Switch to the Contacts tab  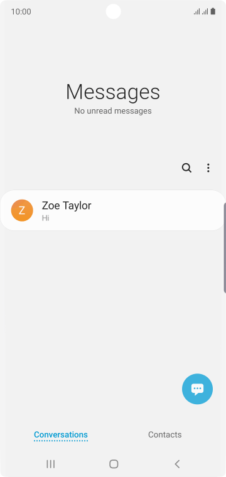(165, 434)
